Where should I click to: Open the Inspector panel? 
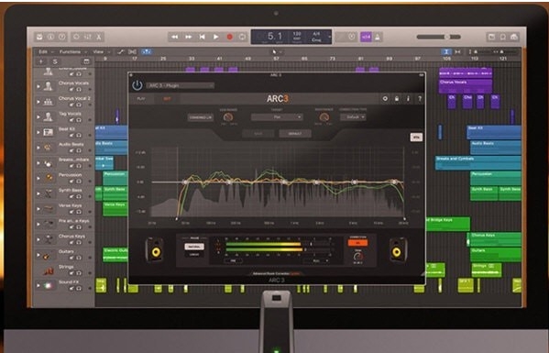[x=50, y=37]
